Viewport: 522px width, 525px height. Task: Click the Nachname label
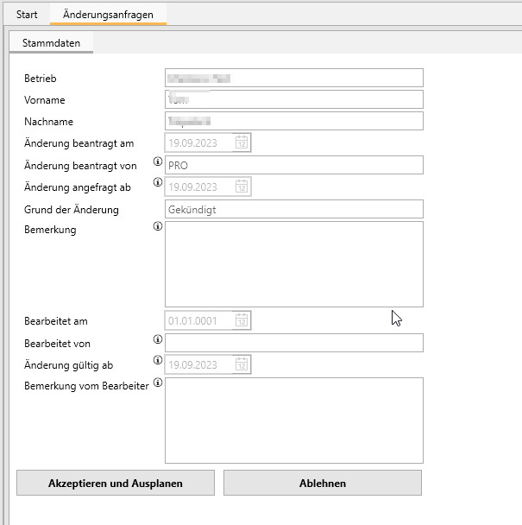tap(48, 122)
